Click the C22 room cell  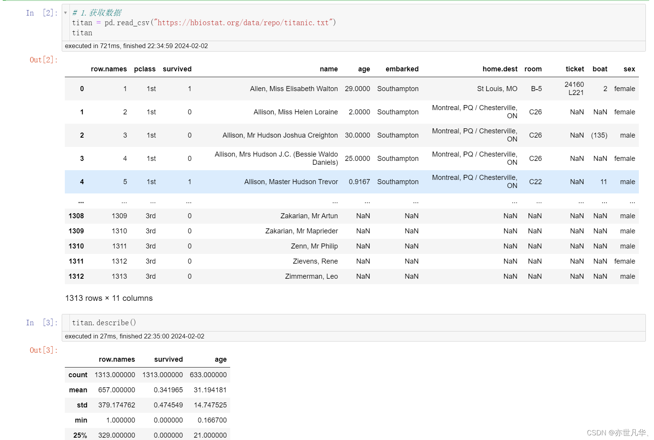coord(536,182)
